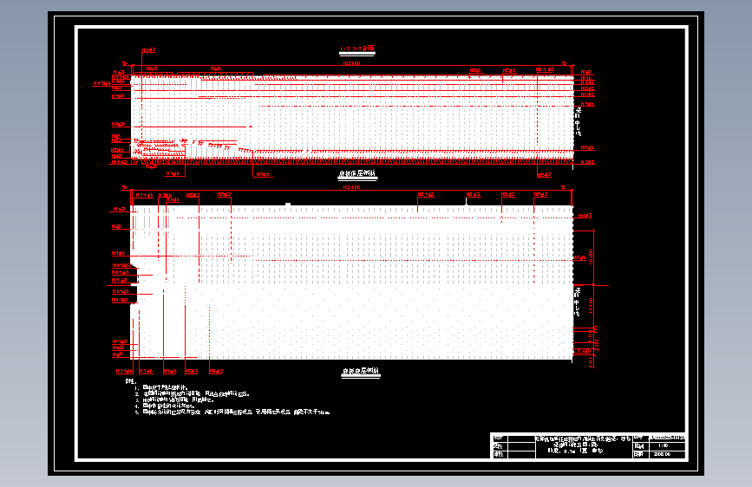Click the drawing name text in title block
Viewport: 752px width, 487px height.
click(583, 445)
